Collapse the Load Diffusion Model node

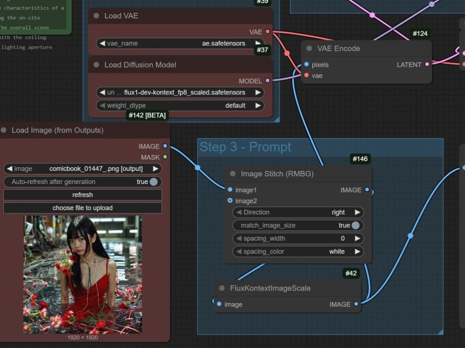coord(97,65)
